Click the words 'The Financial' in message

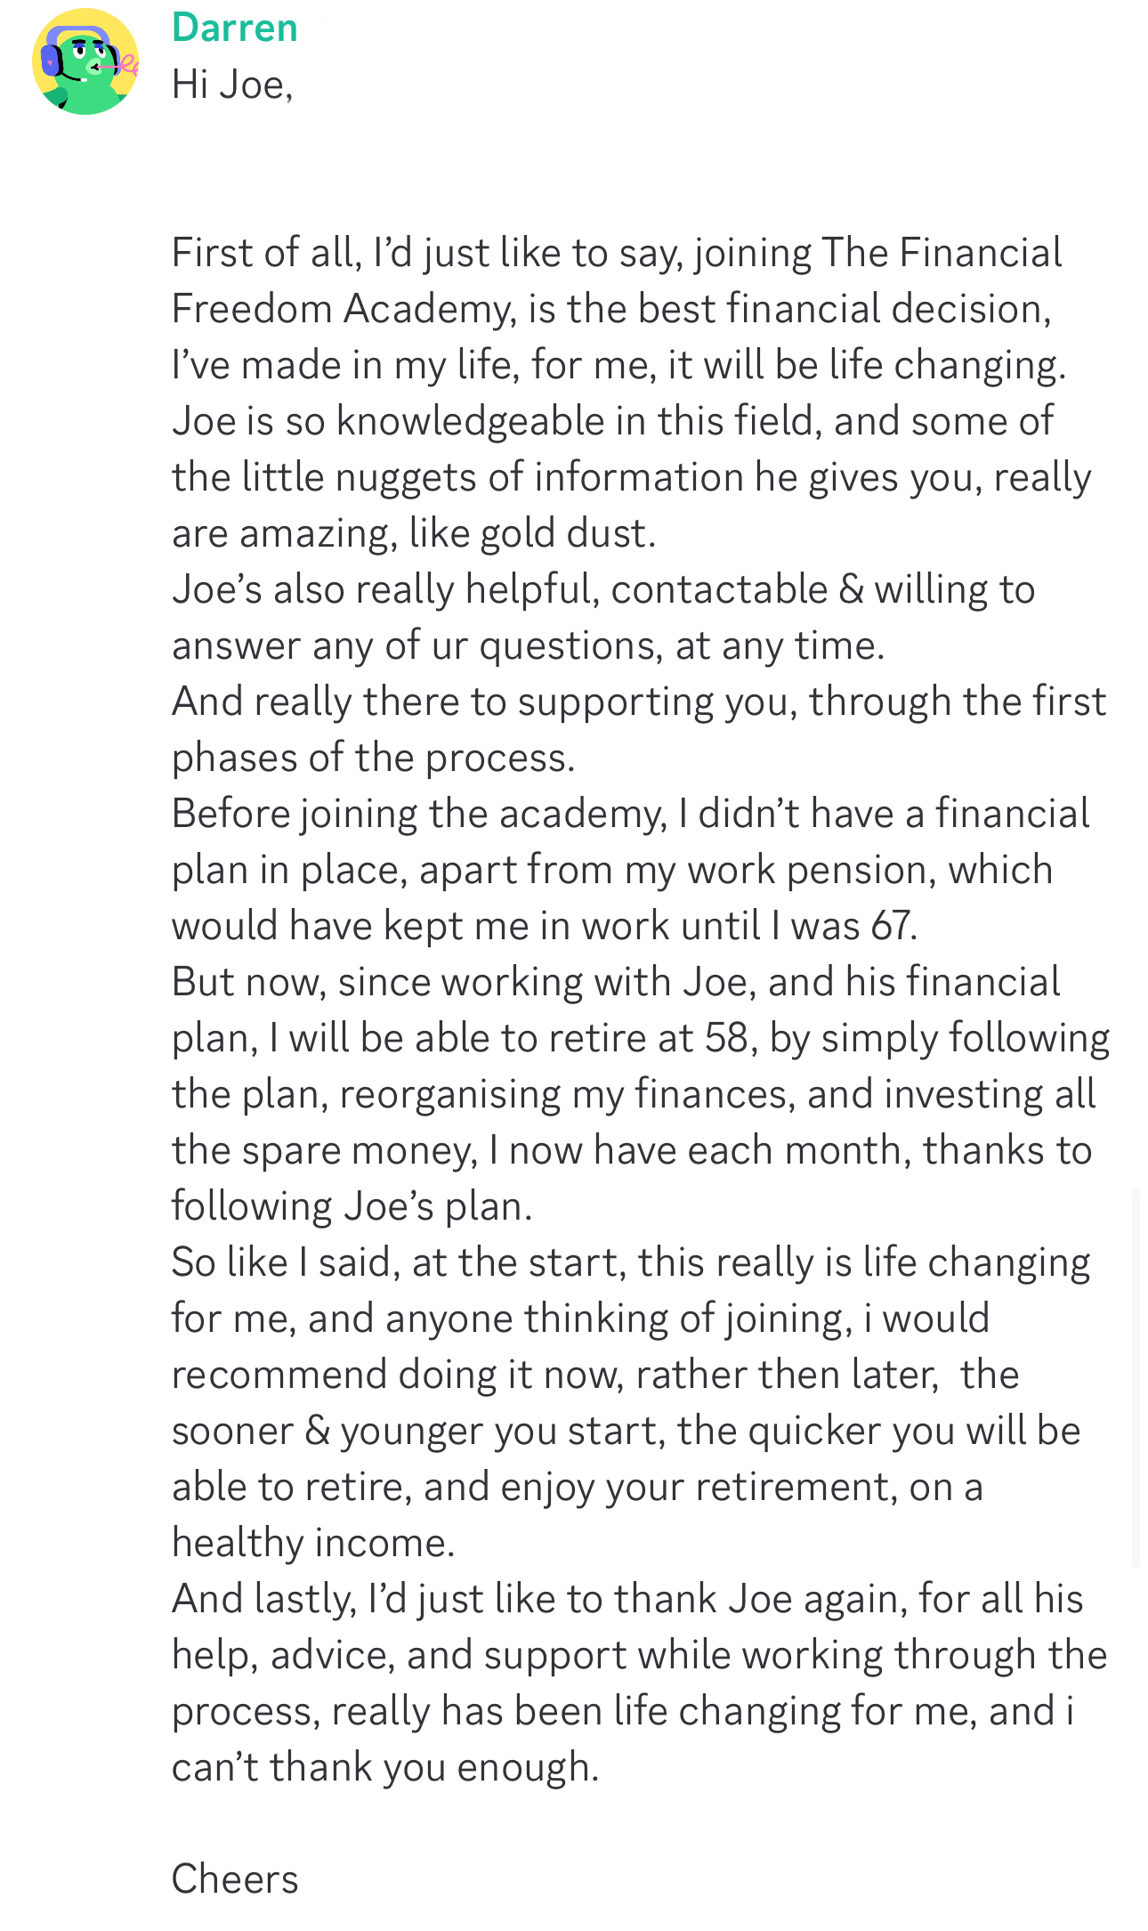click(942, 253)
